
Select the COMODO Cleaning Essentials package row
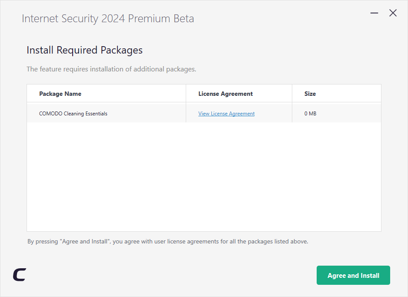pos(204,113)
